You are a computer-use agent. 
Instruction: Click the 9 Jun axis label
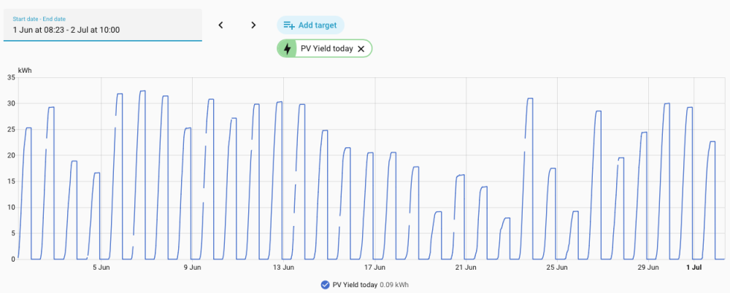(x=192, y=267)
